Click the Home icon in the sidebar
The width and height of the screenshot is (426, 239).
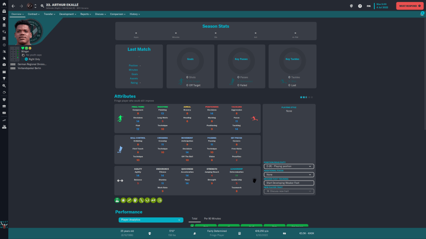tap(4, 4)
